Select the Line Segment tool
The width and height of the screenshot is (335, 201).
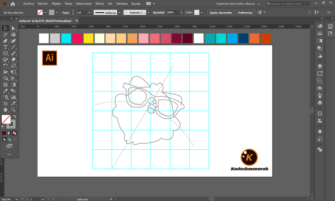click(13, 47)
